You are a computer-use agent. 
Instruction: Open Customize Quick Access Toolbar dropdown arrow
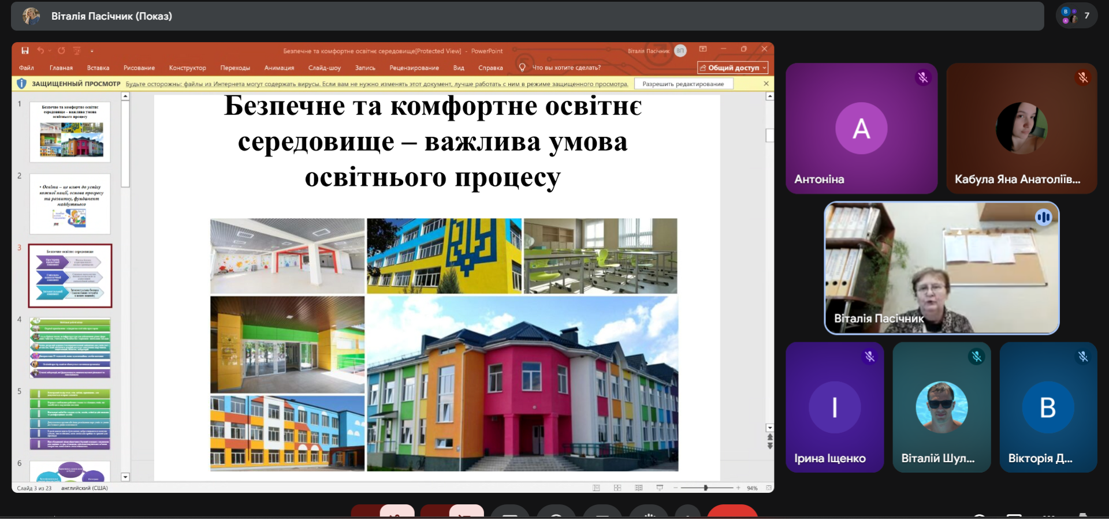tap(92, 51)
